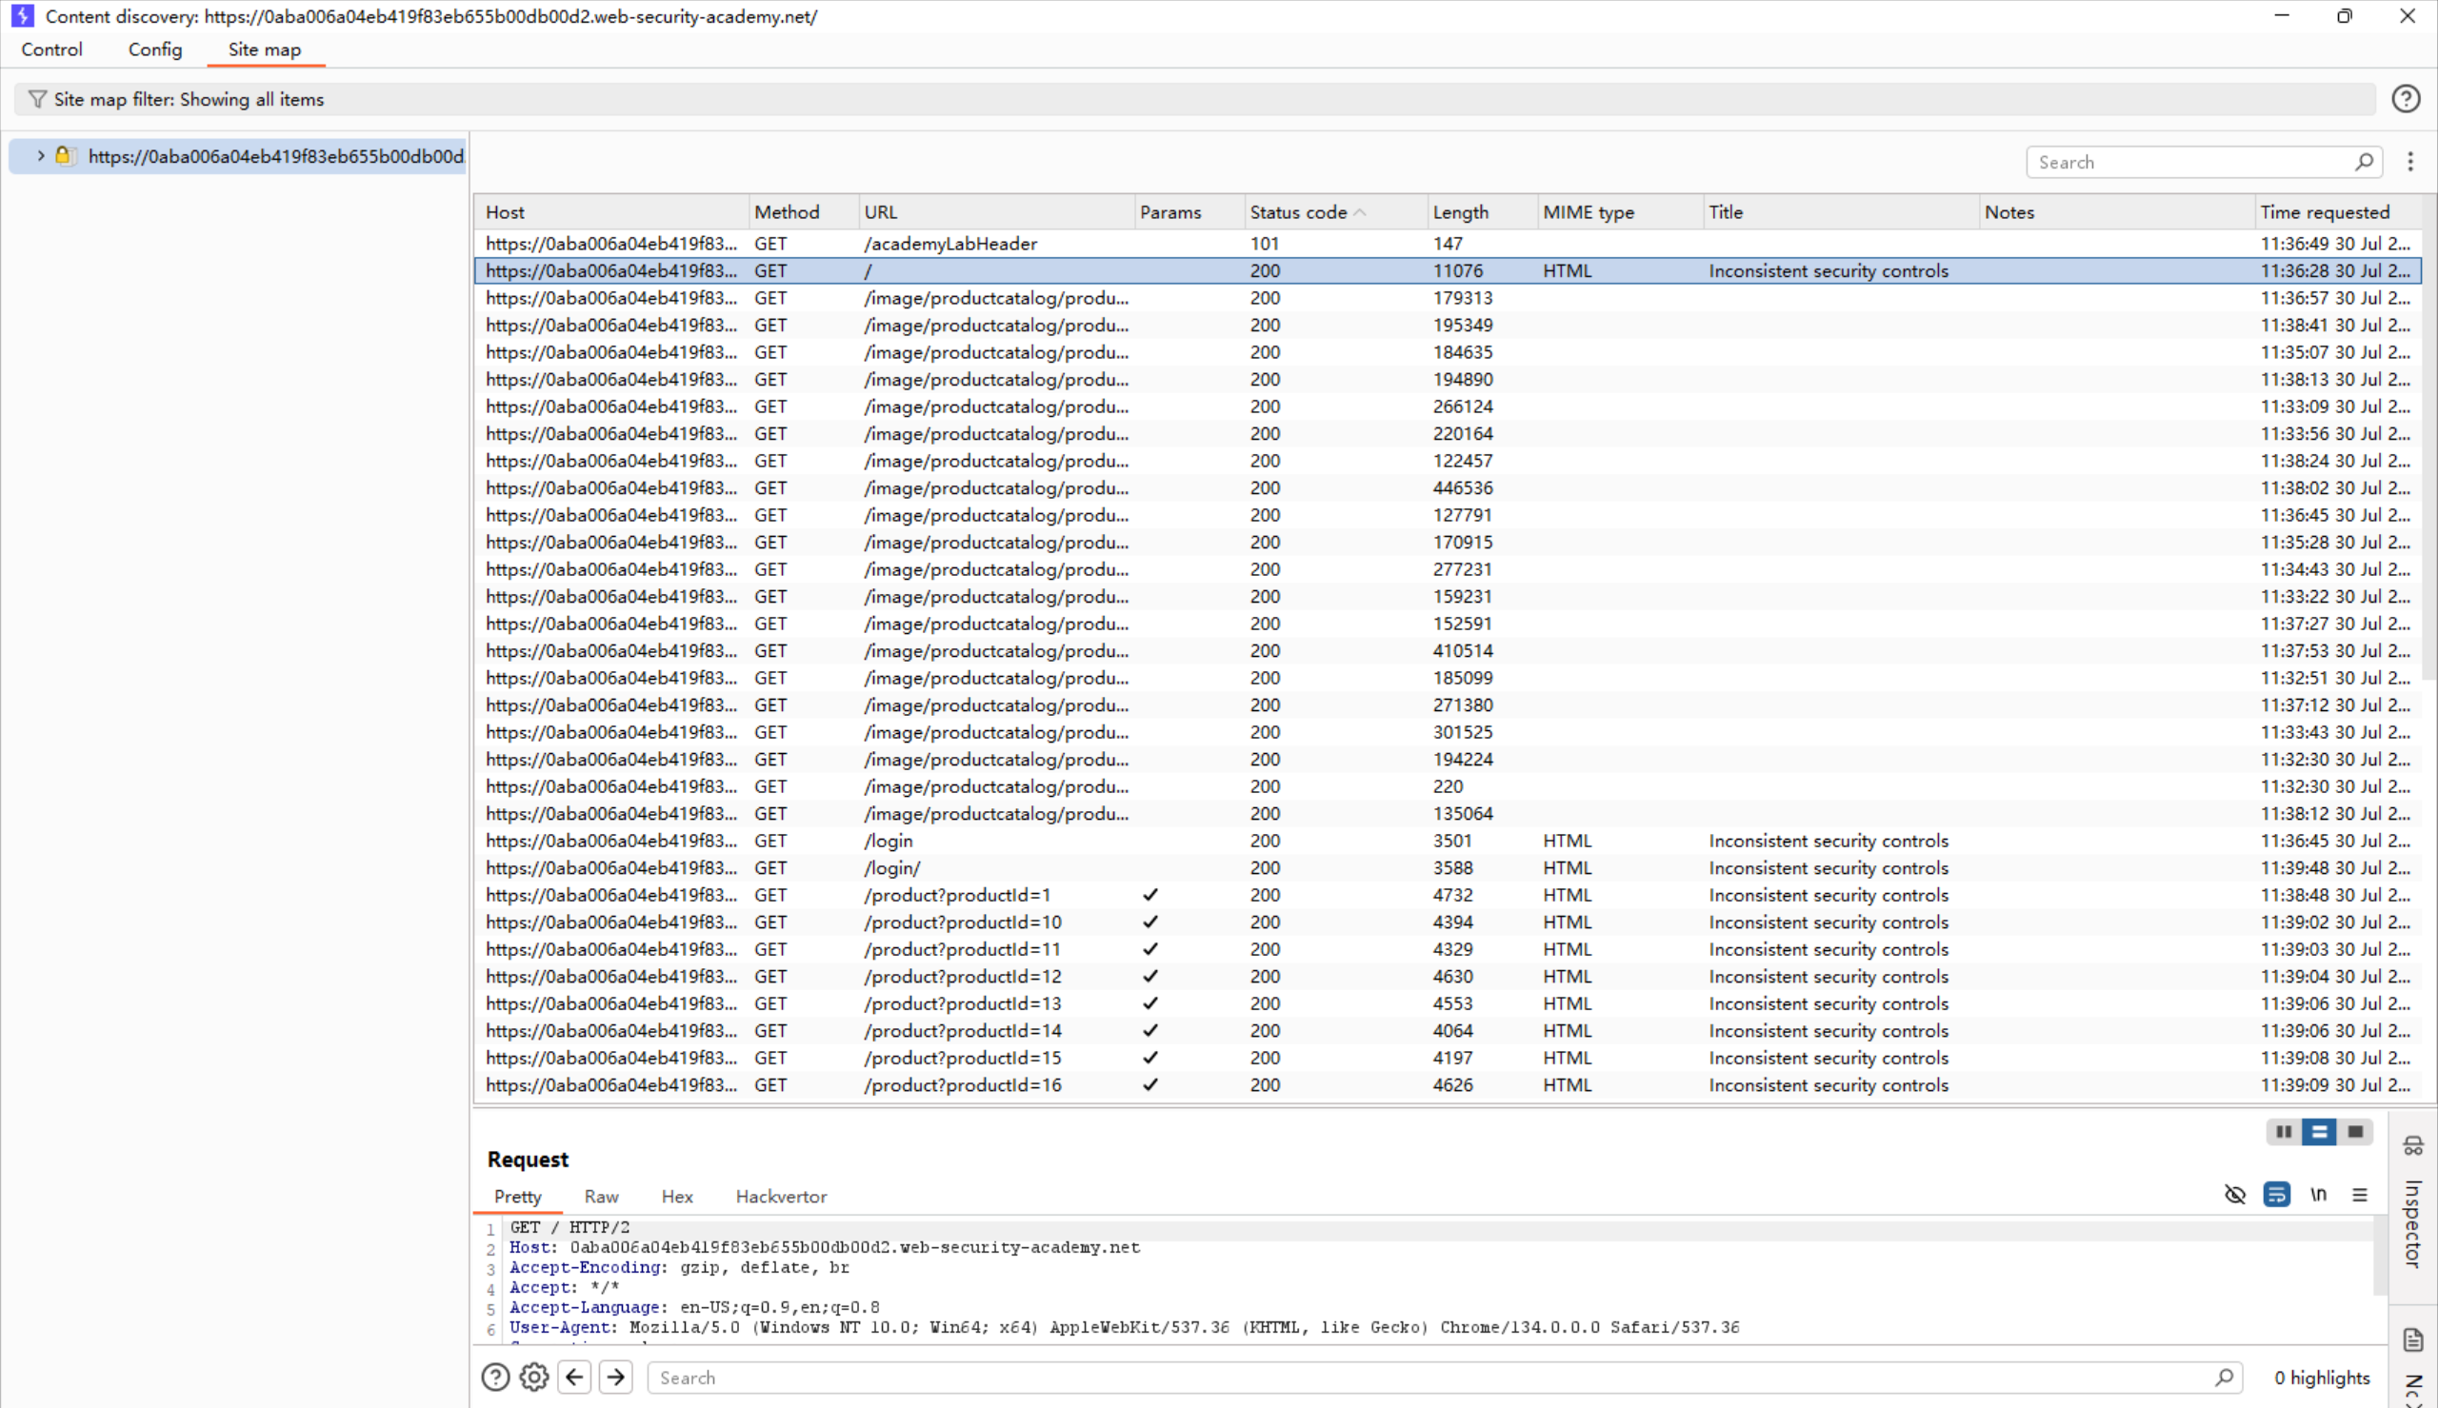Open the site map filter funnel icon
This screenshot has height=1408, width=2438.
[37, 99]
